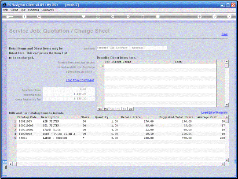Image resolution: width=238 pixels, height=179 pixels.
Task: Go forward with the double right arrows icon
Action: [128, 16]
